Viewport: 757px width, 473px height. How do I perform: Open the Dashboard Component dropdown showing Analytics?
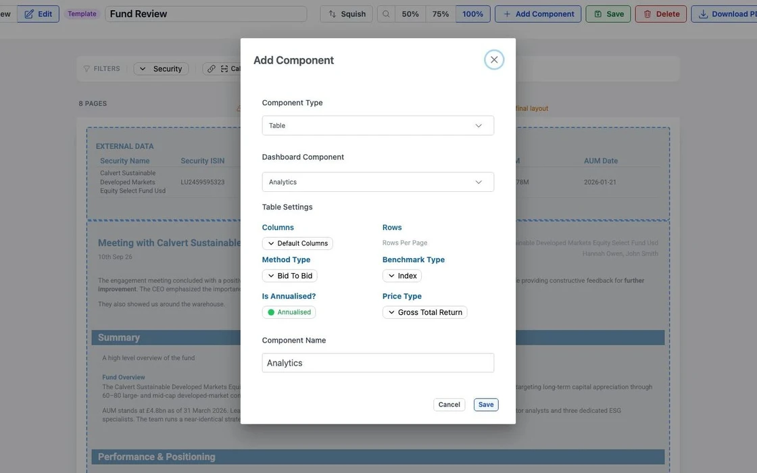378,182
